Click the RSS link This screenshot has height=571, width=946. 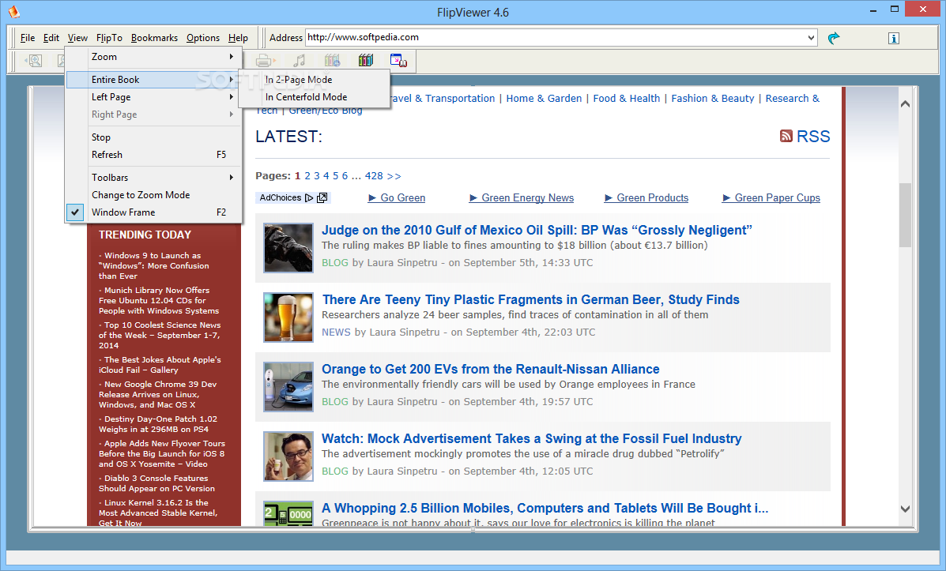[813, 137]
